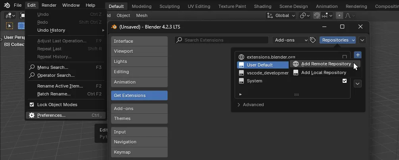Viewport: 399px width, 160px height.
Task: Click the Blender logo in the main menu bar
Action: [7, 5]
